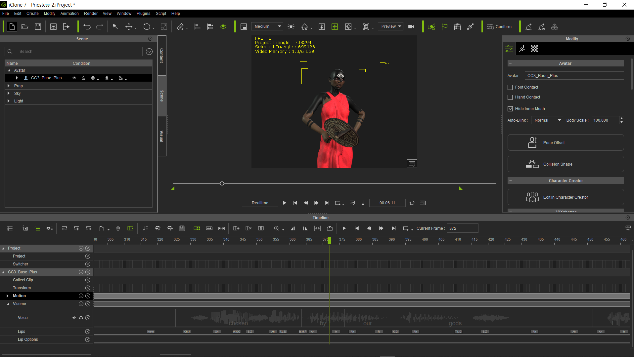Screen dimensions: 634x357
Task: Click the Home camera view icon
Action: 304,27
